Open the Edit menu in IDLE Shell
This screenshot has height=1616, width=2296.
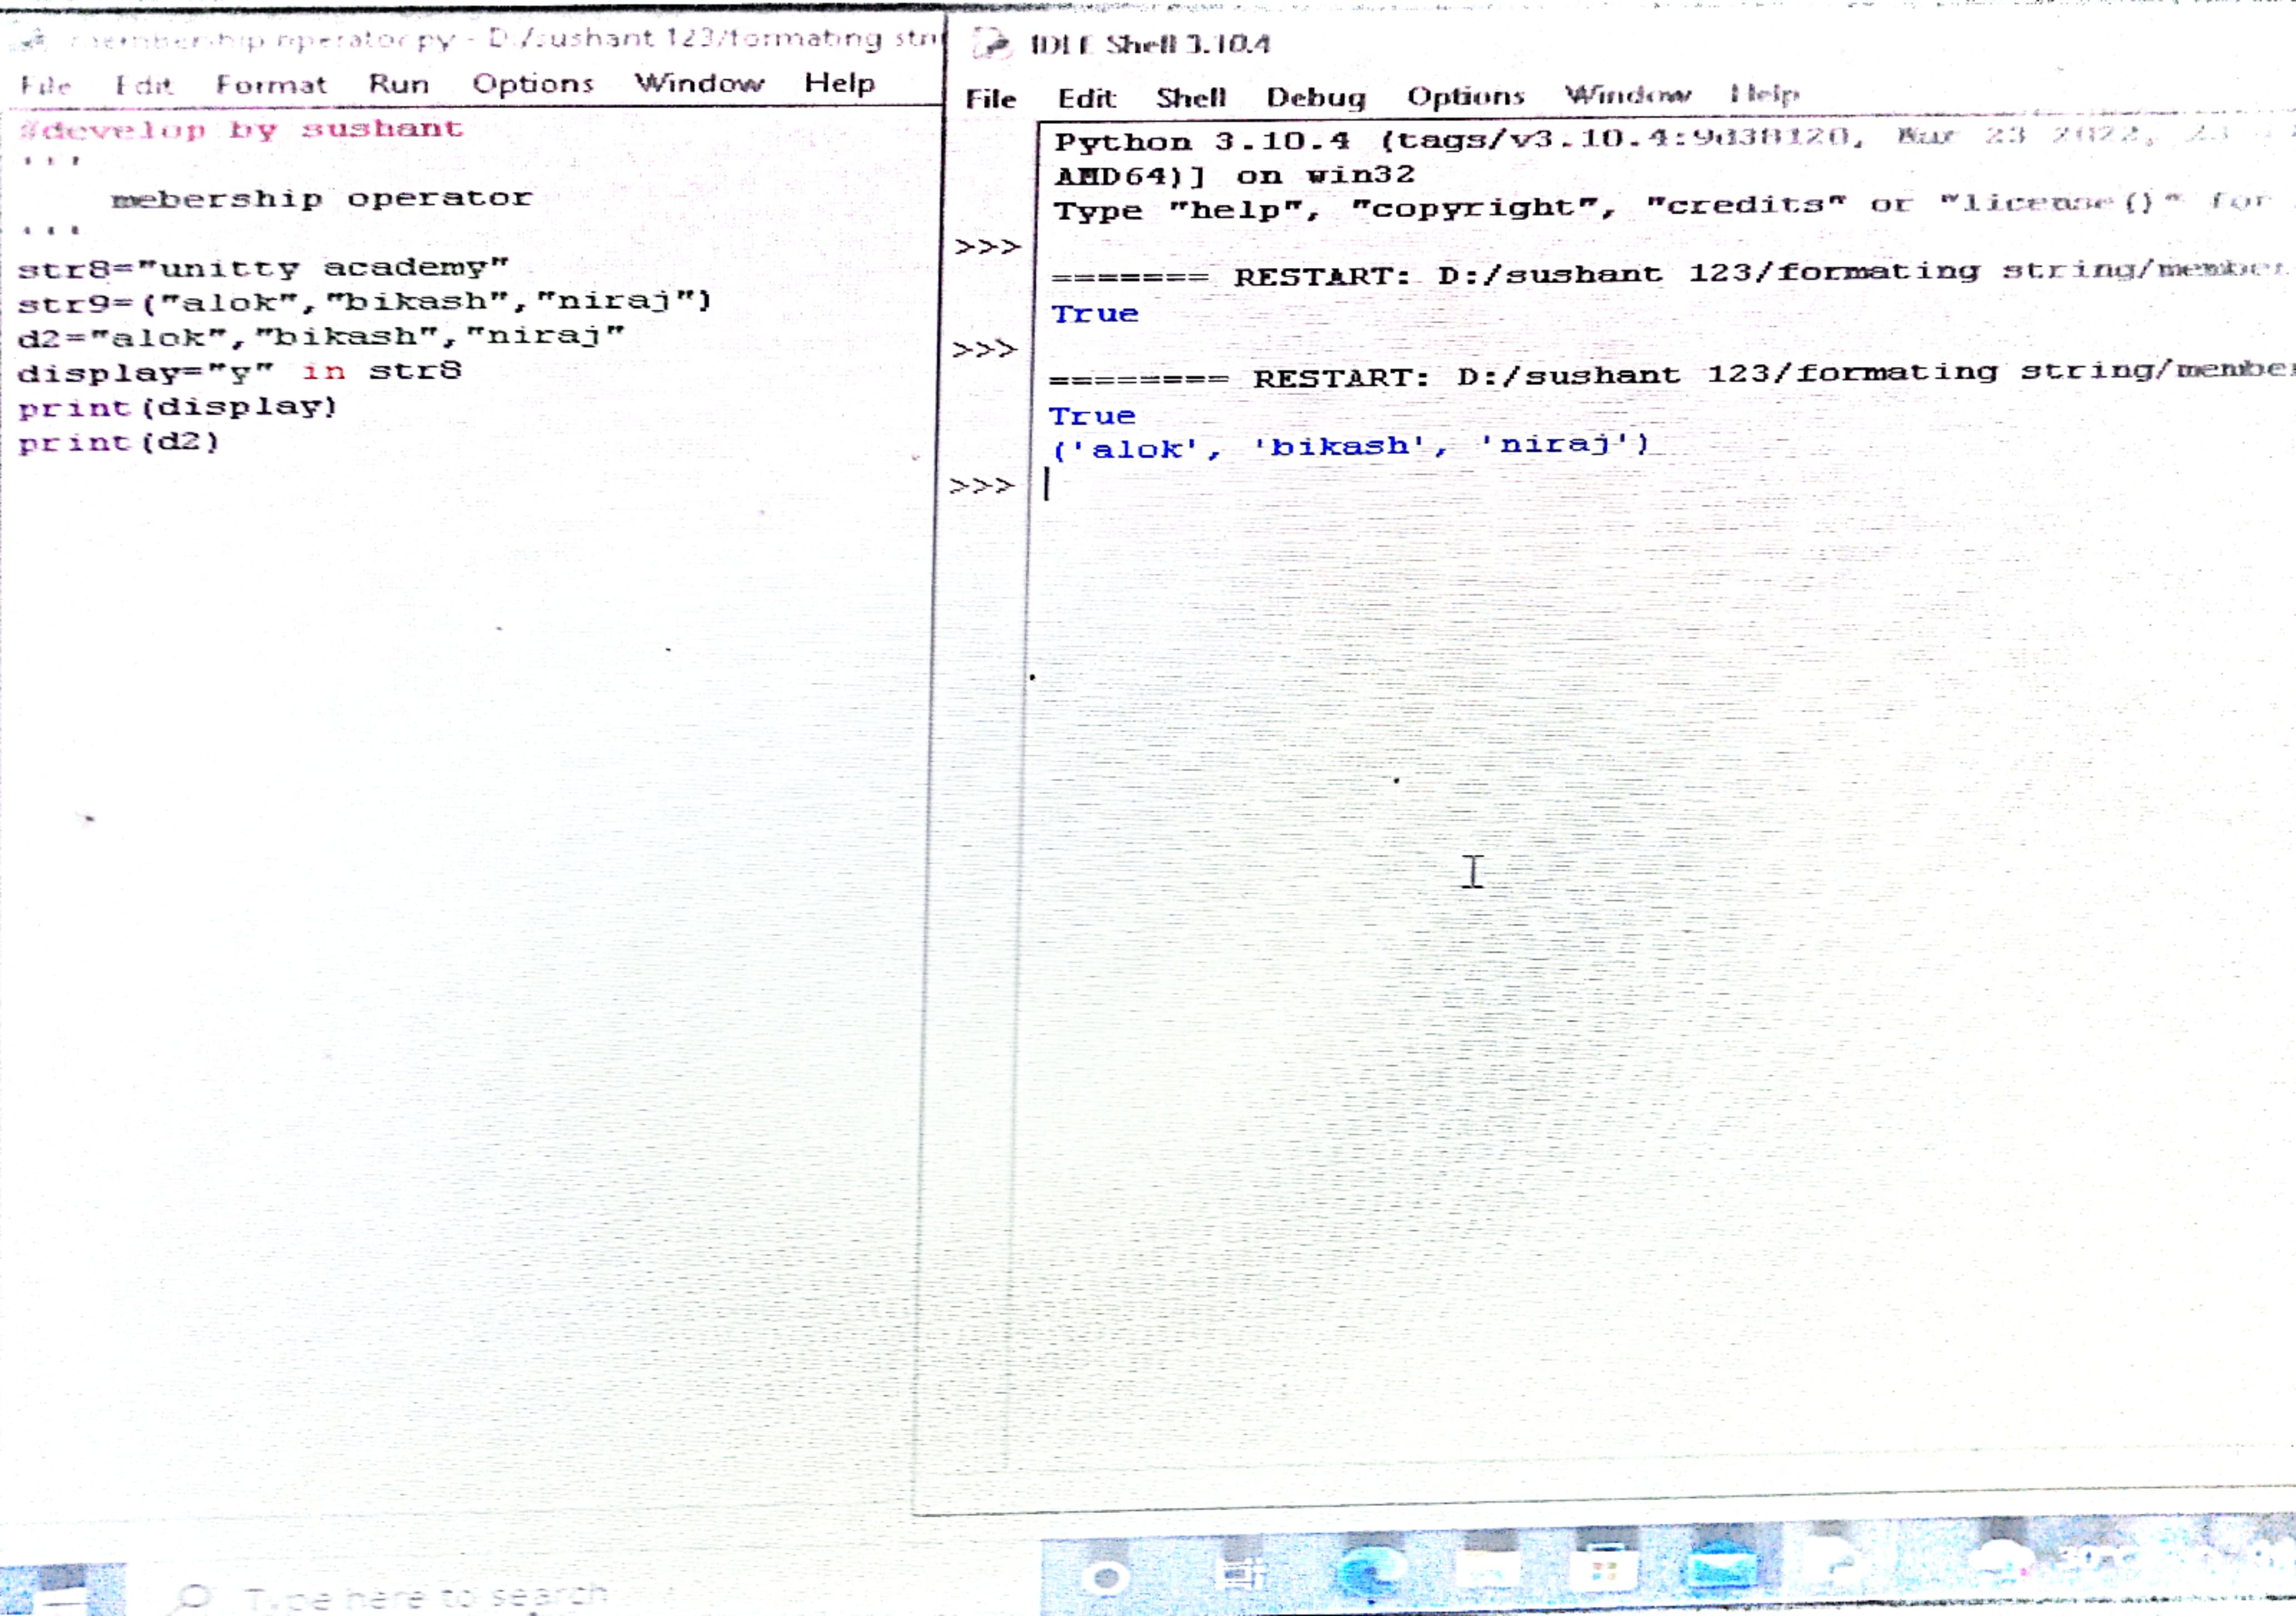1086,99
